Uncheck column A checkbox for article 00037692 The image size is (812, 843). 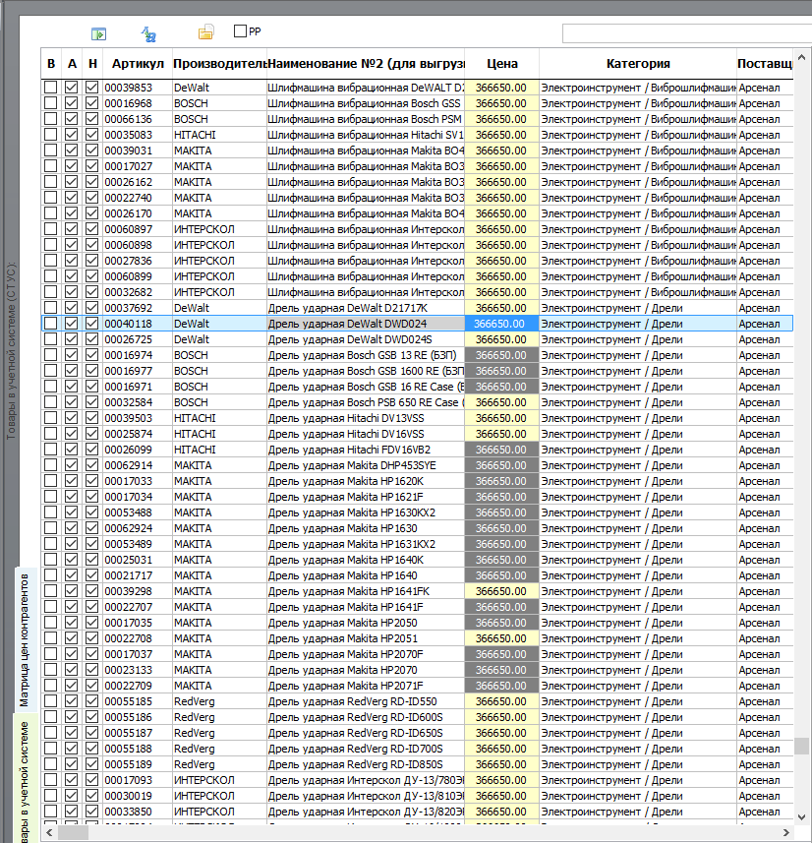pyautogui.click(x=71, y=308)
